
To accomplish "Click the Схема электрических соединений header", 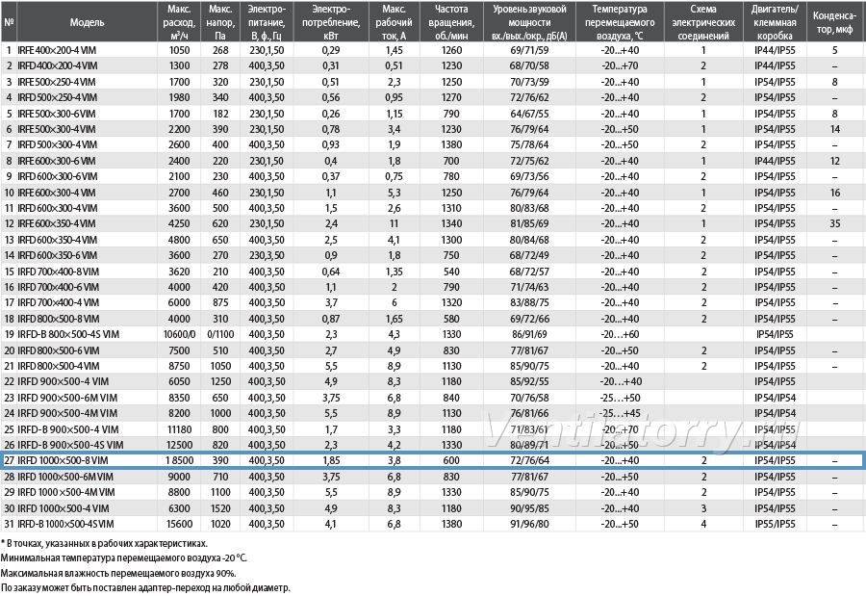I will (703, 22).
